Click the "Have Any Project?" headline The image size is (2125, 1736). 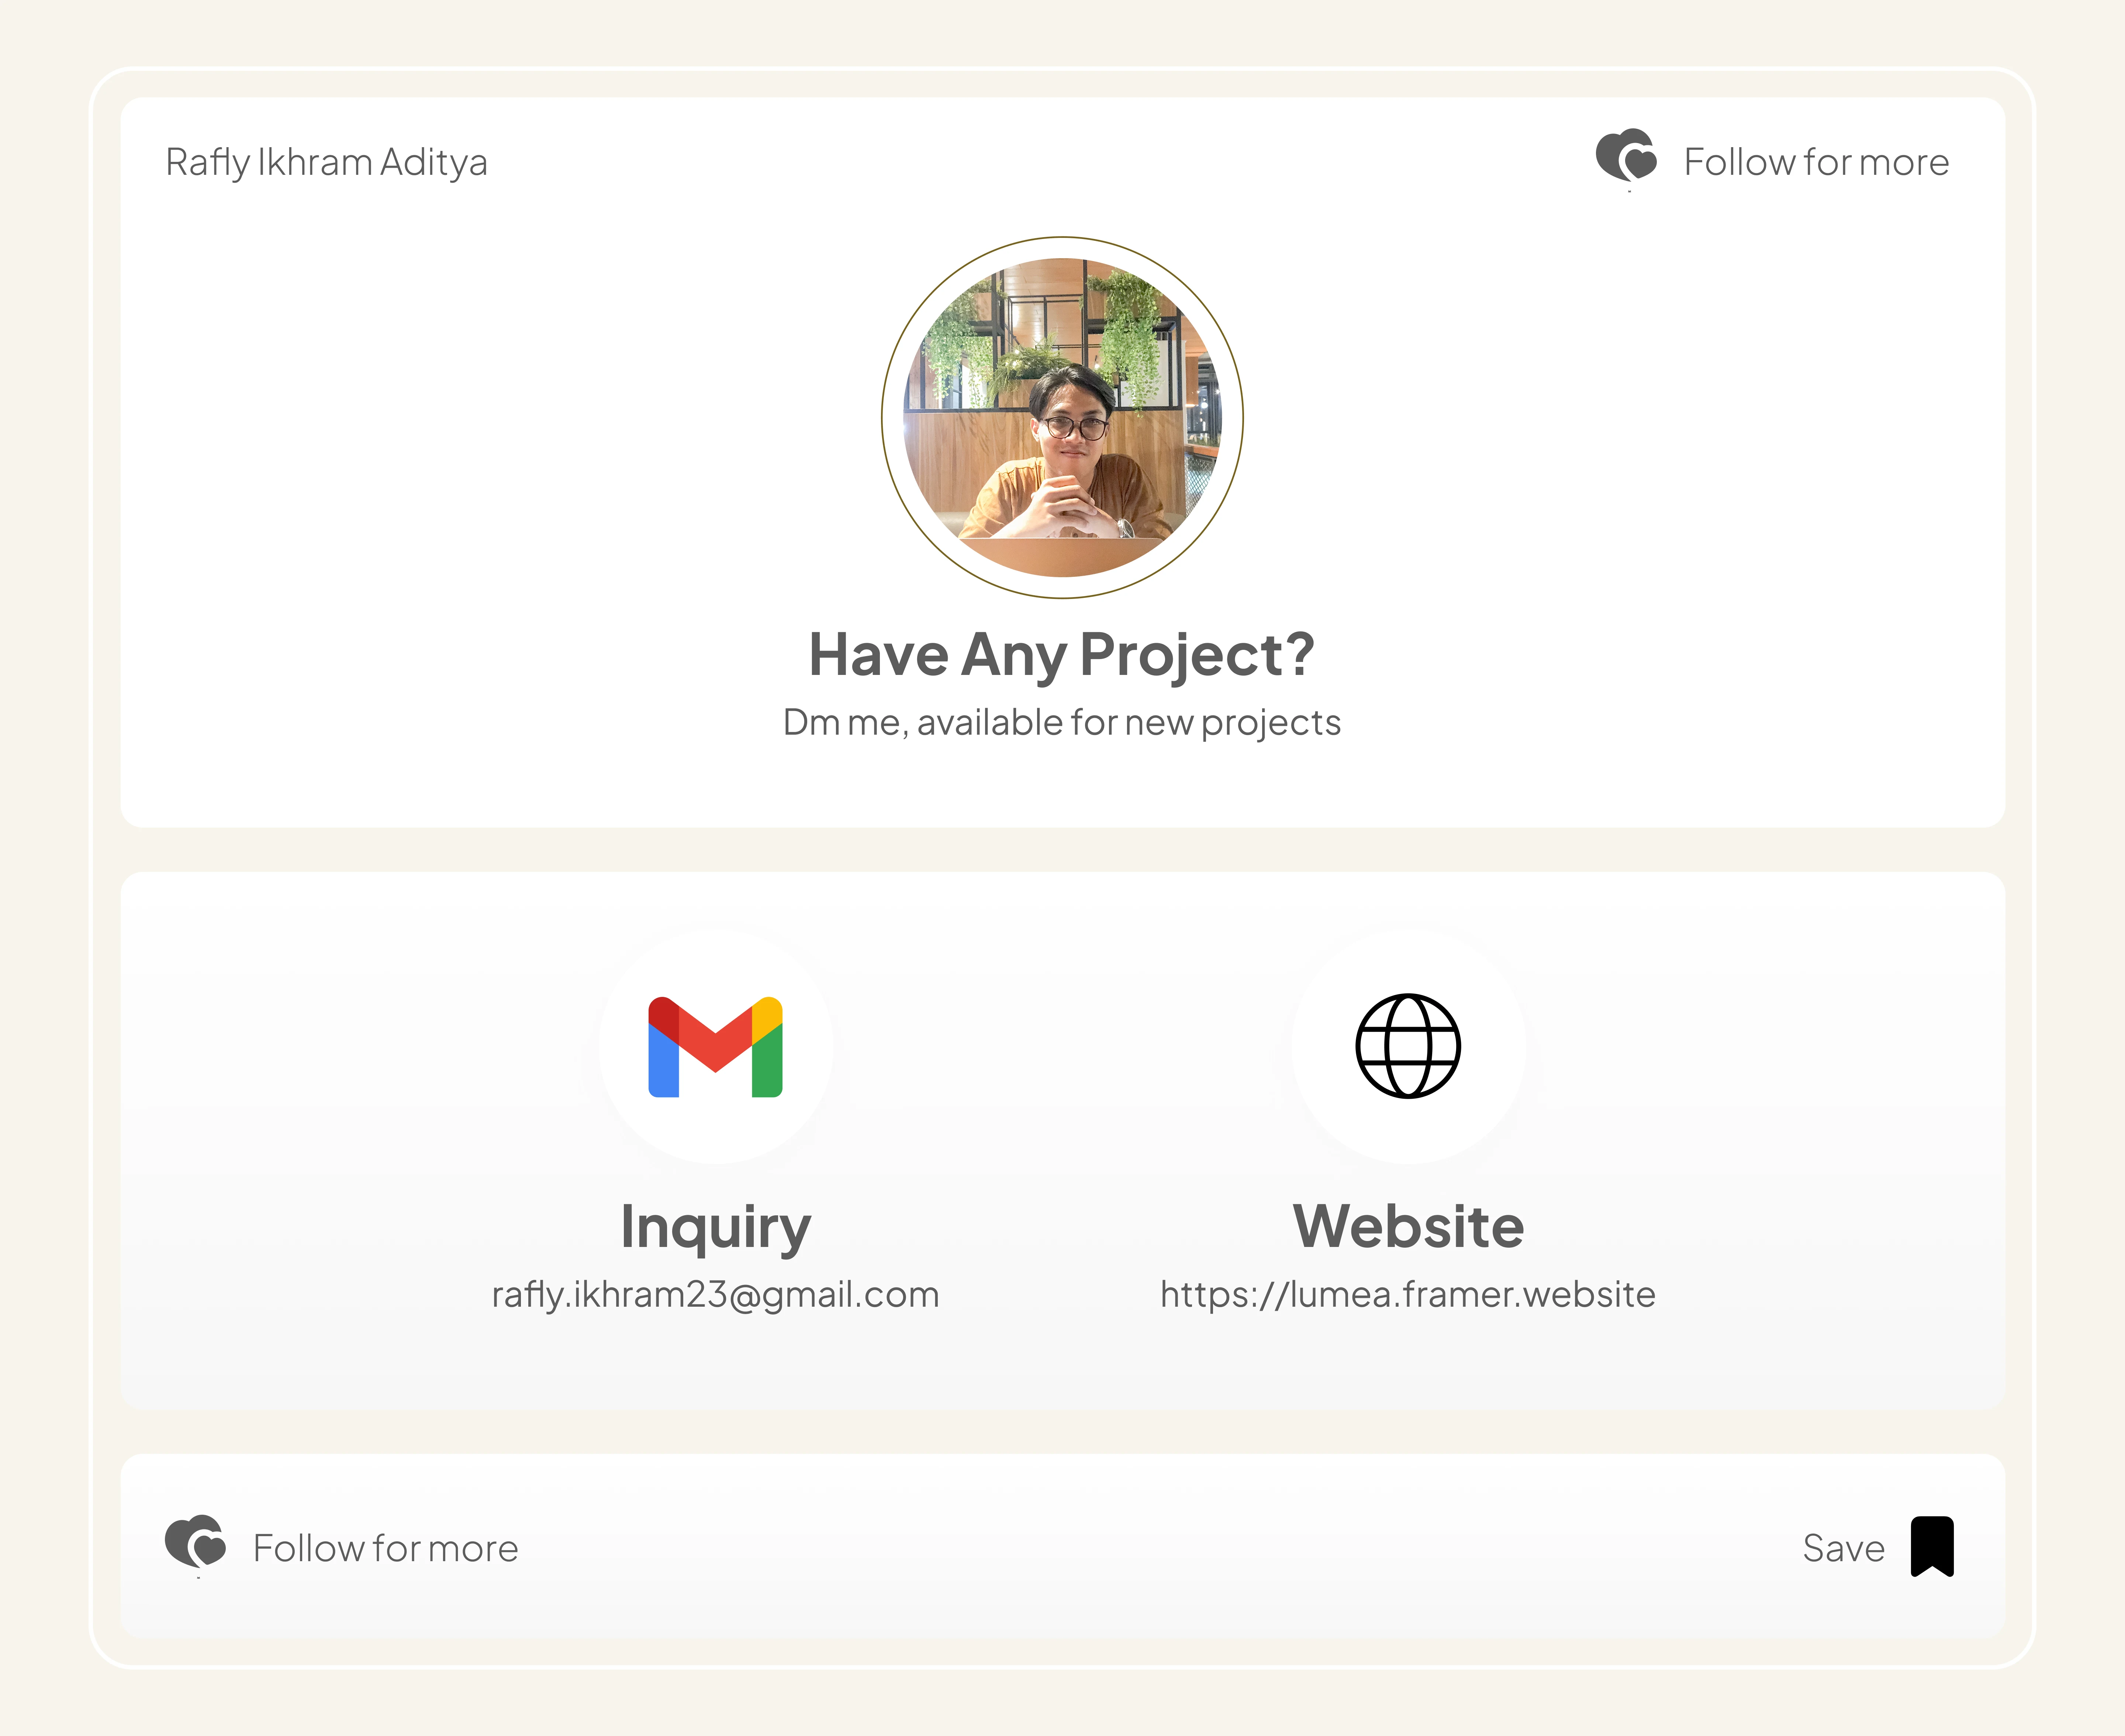click(x=1061, y=655)
